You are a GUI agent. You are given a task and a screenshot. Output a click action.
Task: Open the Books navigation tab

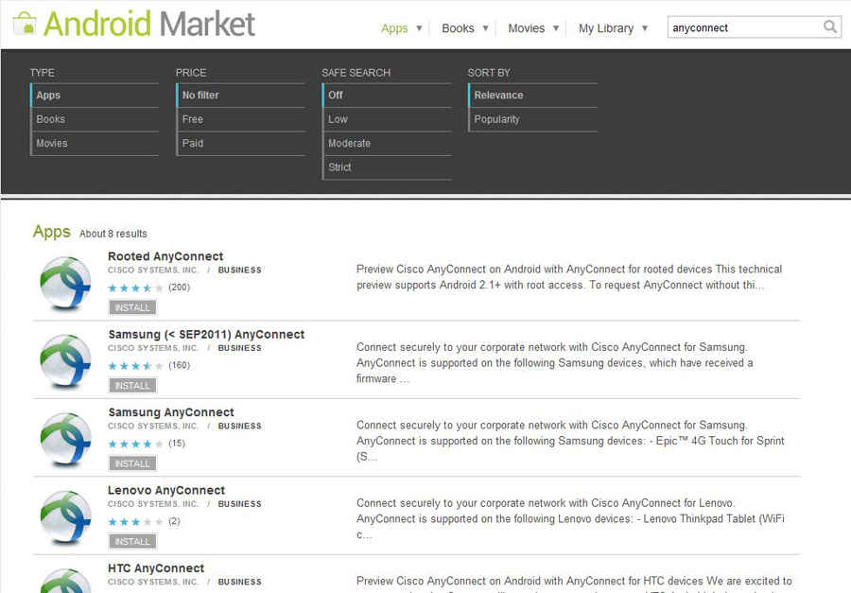coord(458,28)
